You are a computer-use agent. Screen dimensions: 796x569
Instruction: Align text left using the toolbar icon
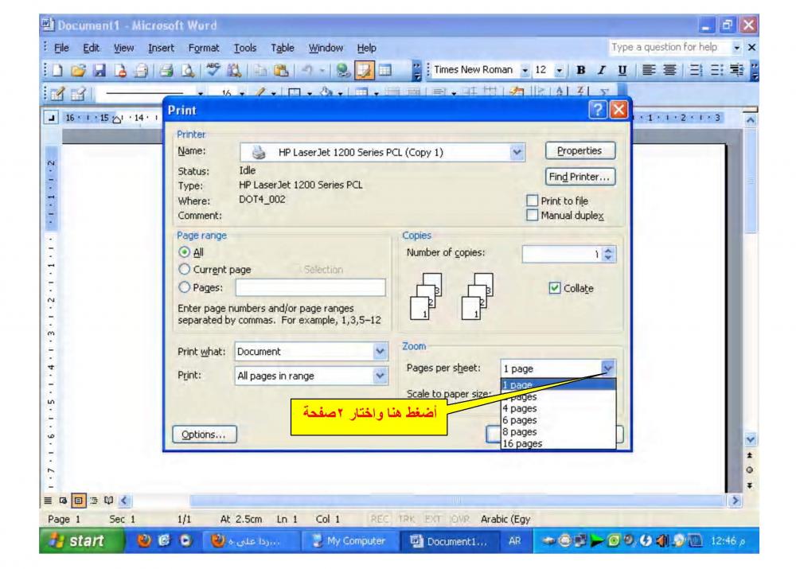tap(648, 70)
